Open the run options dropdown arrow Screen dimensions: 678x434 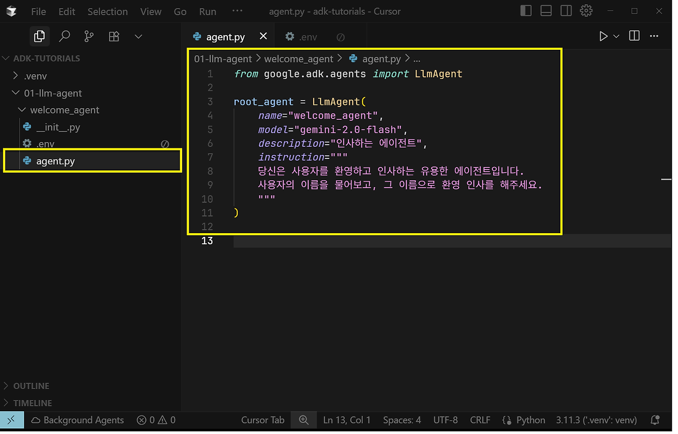tap(616, 36)
